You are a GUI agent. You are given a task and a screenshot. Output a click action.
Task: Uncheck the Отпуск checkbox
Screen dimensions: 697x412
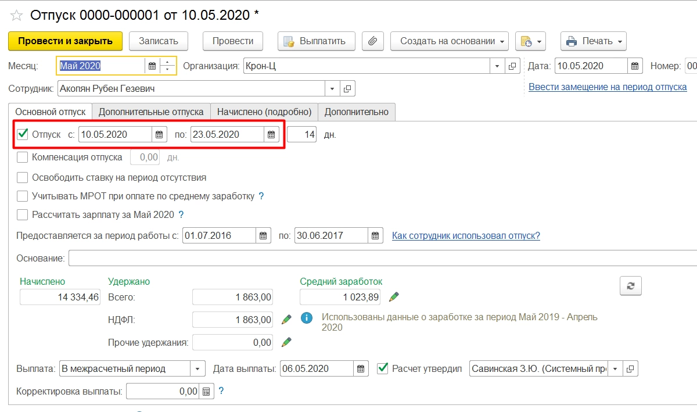tap(23, 134)
